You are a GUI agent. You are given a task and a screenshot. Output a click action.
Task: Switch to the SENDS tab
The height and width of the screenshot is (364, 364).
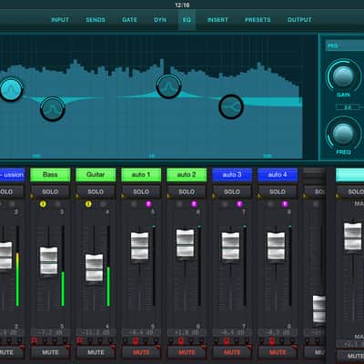(x=96, y=20)
